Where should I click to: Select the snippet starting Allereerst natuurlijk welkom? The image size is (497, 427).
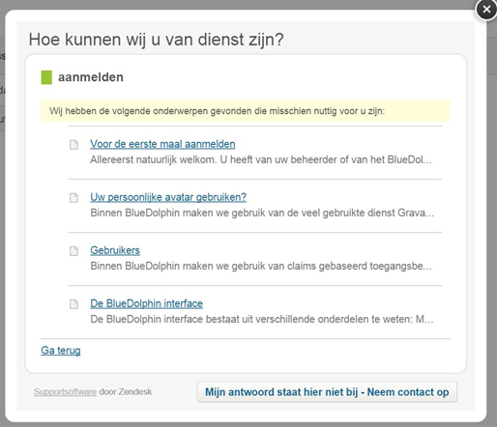coord(261,159)
